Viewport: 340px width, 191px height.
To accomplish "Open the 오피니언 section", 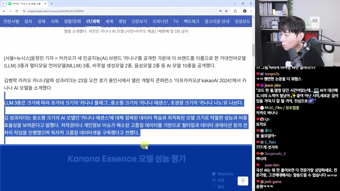I will point(160,21).
